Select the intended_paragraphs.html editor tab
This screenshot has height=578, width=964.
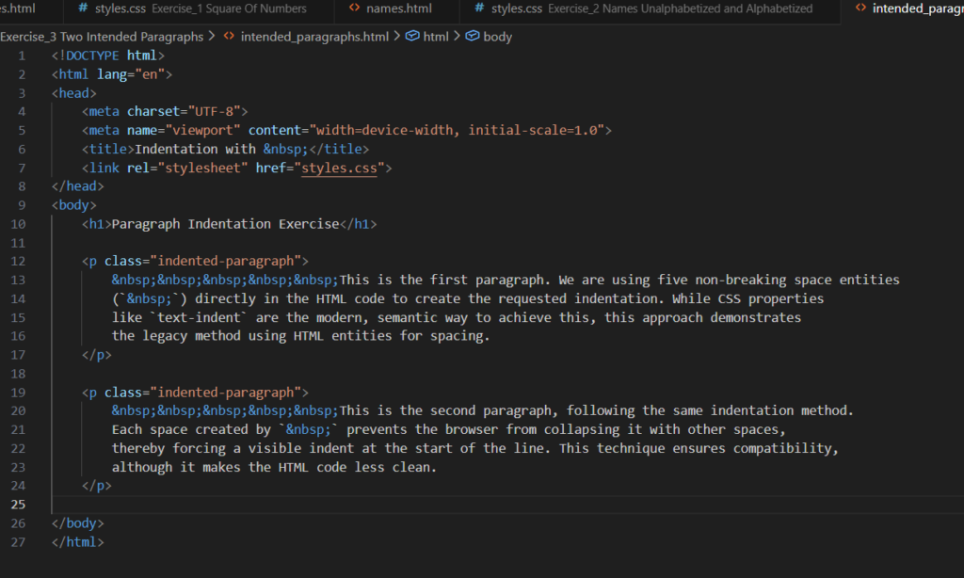tap(911, 8)
